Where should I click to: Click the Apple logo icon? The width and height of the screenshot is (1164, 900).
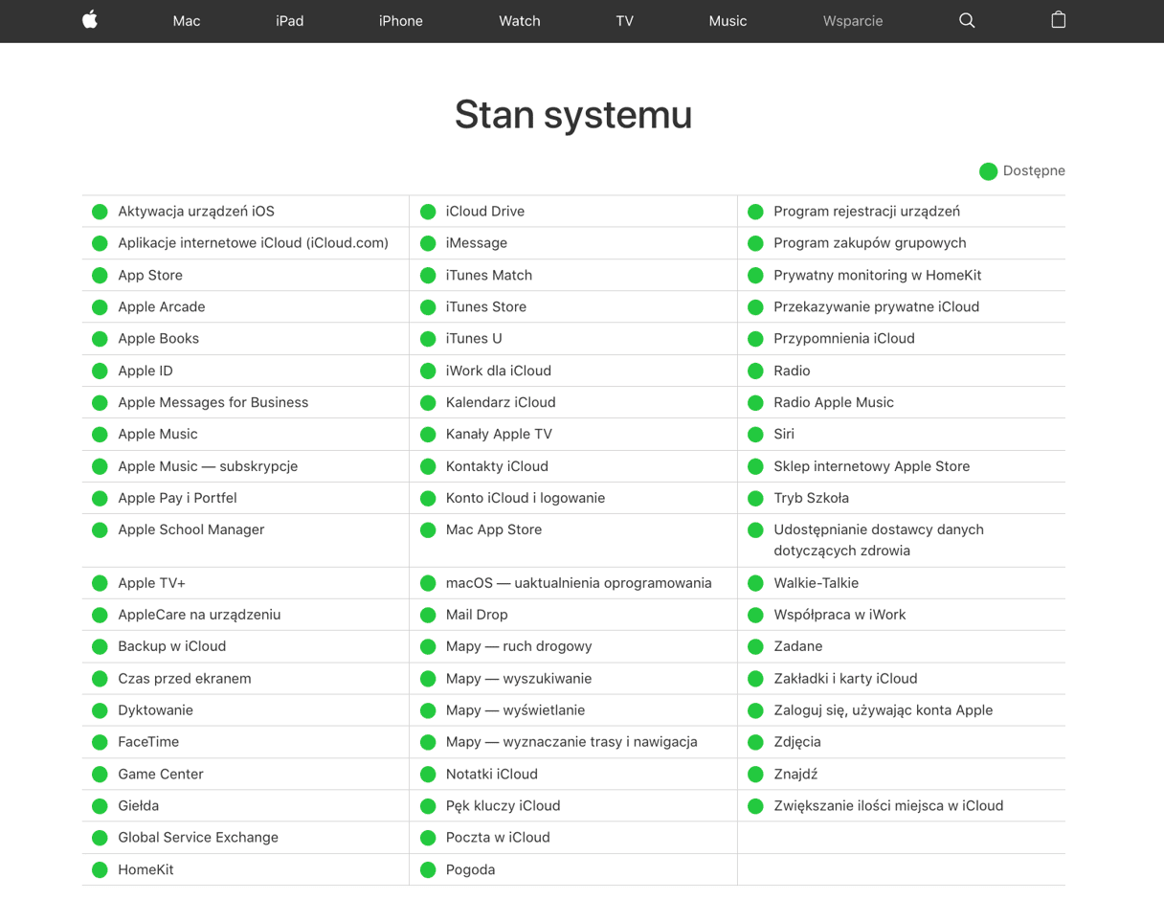(x=90, y=20)
